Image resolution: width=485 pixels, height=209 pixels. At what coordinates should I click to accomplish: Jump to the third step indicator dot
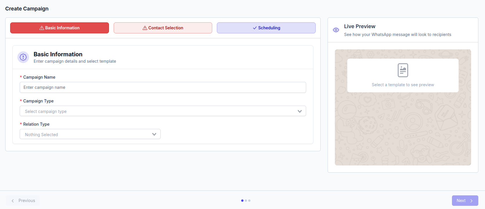coord(249,201)
